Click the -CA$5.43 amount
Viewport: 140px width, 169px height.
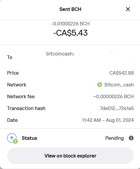70,33
